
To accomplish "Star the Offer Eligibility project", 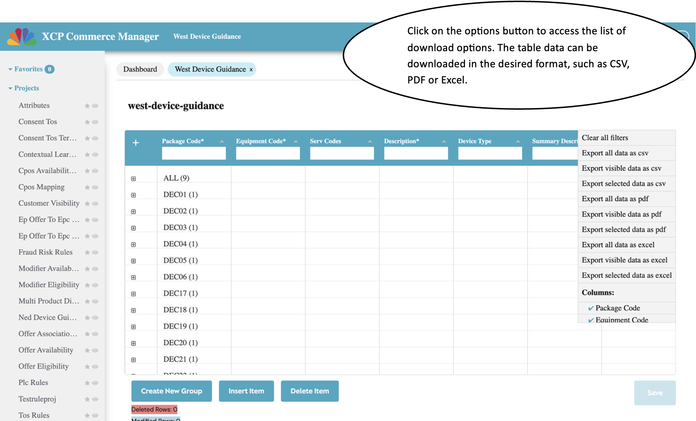I will pos(87,367).
